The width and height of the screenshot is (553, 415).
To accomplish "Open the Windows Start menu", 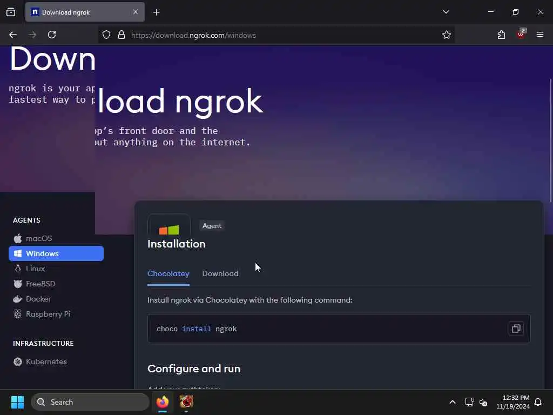I will [17, 402].
